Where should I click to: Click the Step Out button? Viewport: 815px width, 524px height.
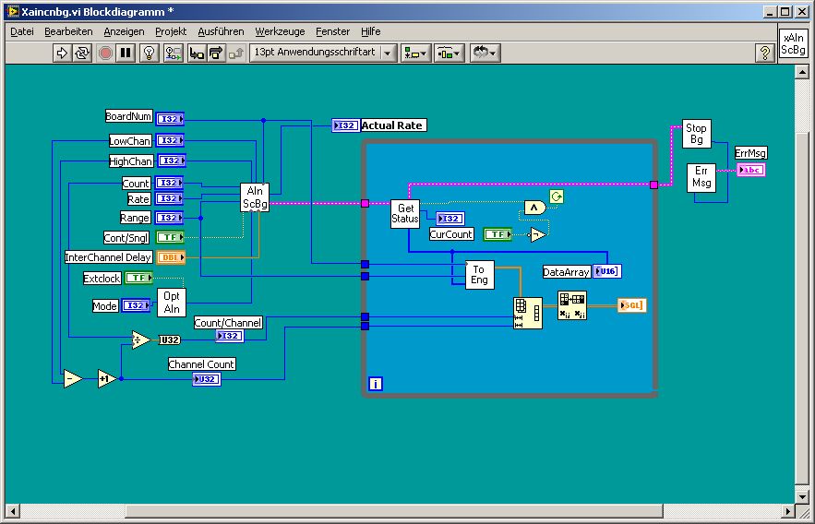(x=235, y=53)
